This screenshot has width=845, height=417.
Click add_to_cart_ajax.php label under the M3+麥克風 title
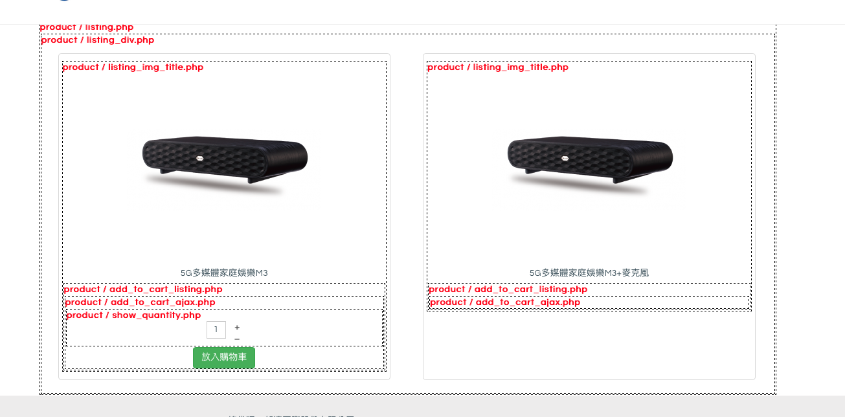pyautogui.click(x=505, y=302)
